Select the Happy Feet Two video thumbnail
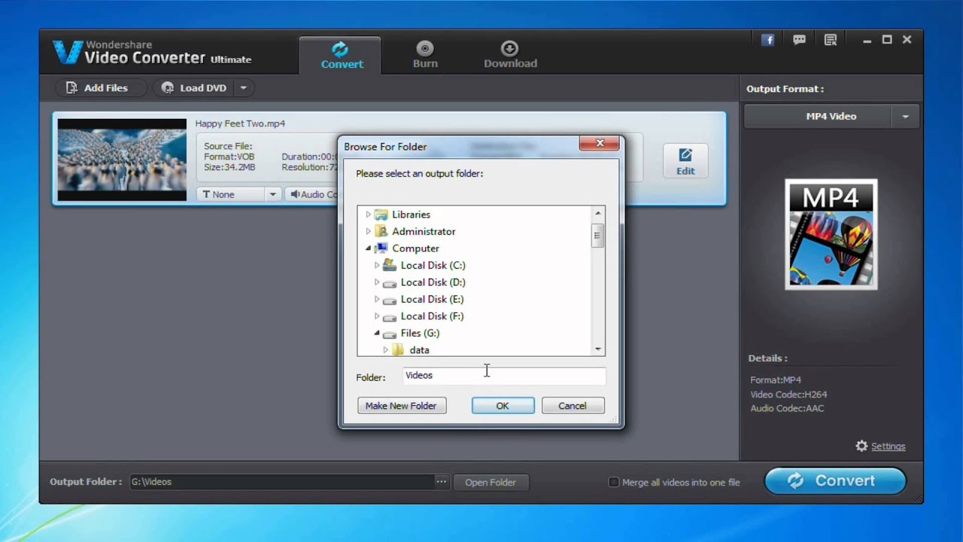The height and width of the screenshot is (542, 963). pos(122,160)
